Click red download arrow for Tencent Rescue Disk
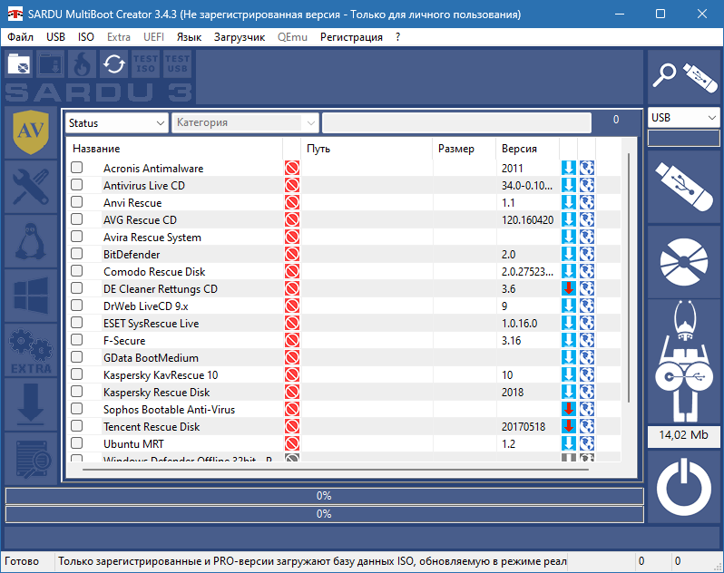 [x=568, y=426]
